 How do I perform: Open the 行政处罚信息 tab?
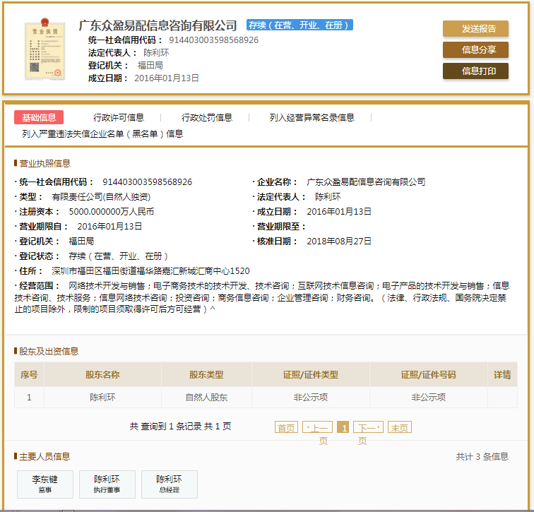206,118
